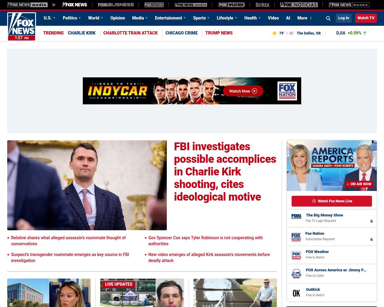Click the Log In button
Screen dimensions: 384x307
click(x=343, y=18)
